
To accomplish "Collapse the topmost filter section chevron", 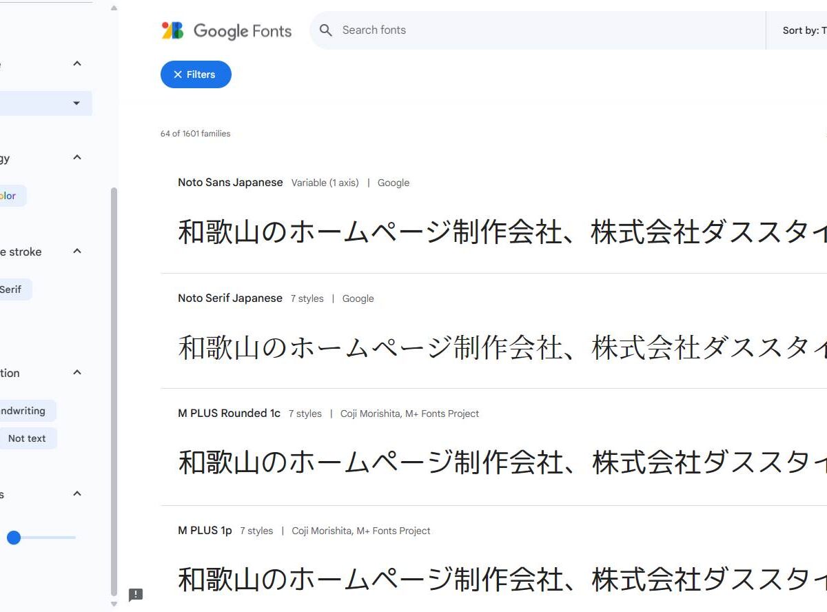I will [x=77, y=64].
